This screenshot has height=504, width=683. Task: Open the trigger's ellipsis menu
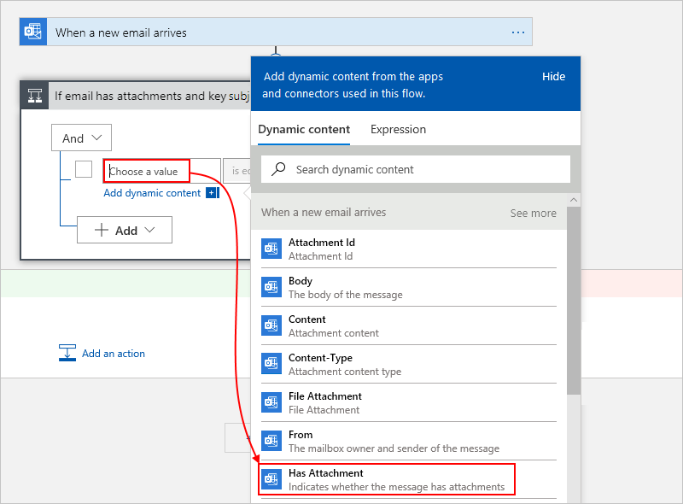pyautogui.click(x=518, y=32)
